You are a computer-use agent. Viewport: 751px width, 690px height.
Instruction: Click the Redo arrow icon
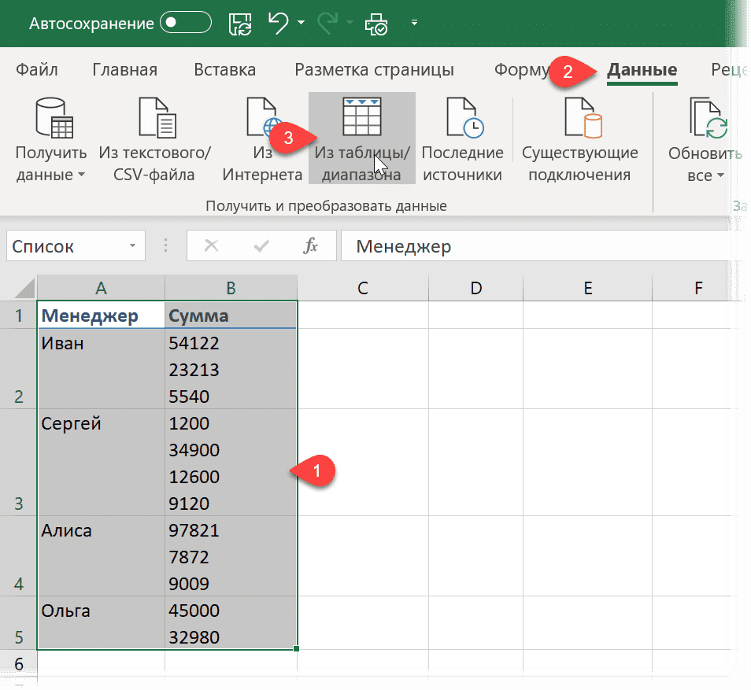328,23
